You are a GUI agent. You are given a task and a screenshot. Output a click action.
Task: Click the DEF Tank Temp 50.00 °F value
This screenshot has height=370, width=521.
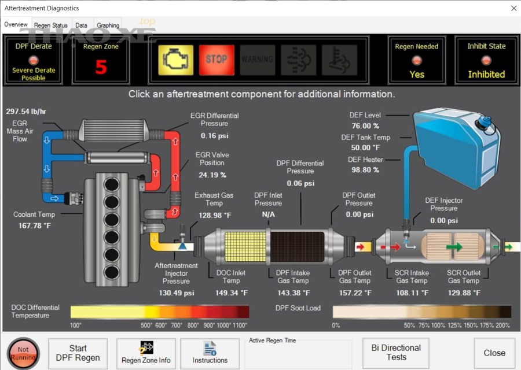365,147
